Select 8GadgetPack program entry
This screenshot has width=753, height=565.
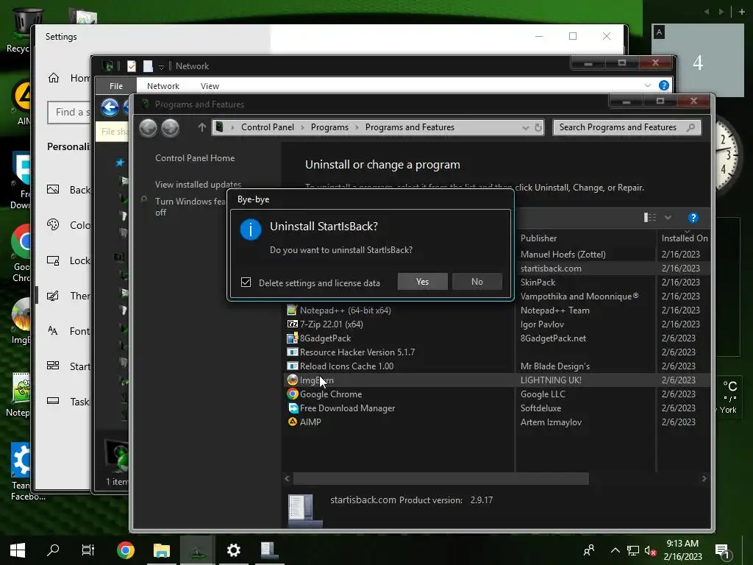(x=325, y=338)
